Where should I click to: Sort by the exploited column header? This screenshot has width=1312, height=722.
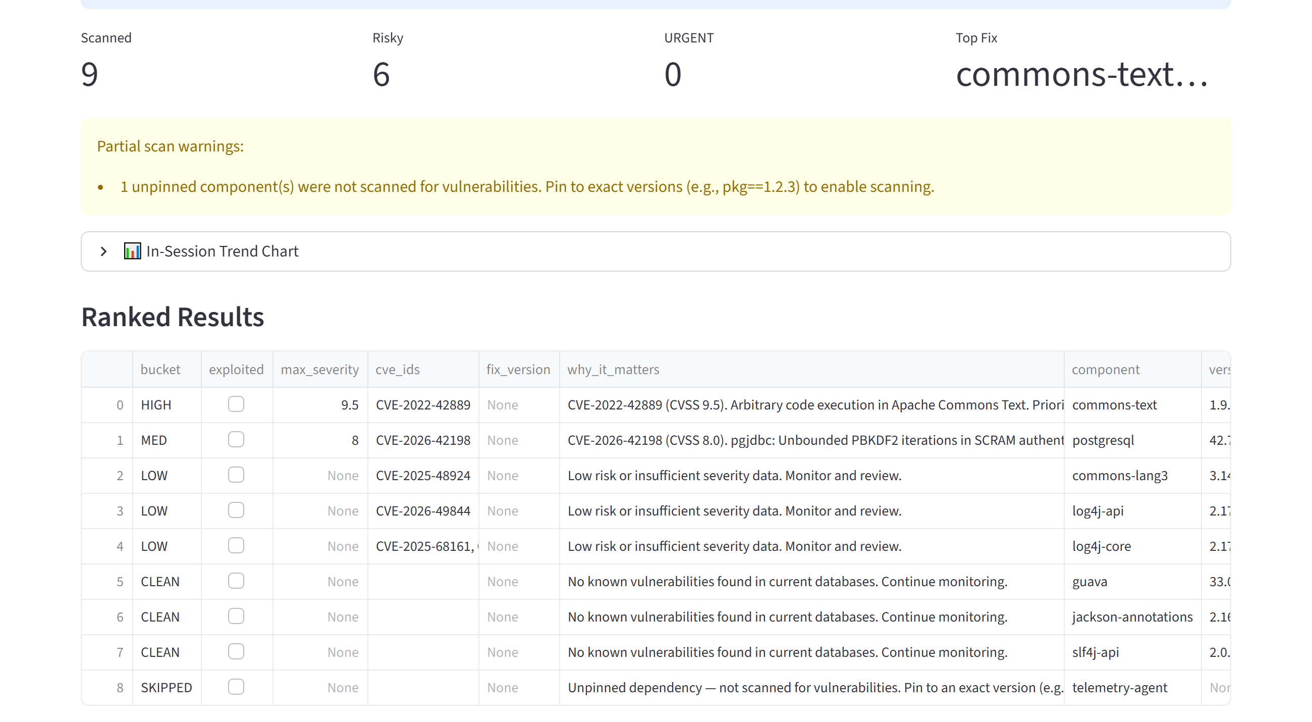[x=237, y=370]
